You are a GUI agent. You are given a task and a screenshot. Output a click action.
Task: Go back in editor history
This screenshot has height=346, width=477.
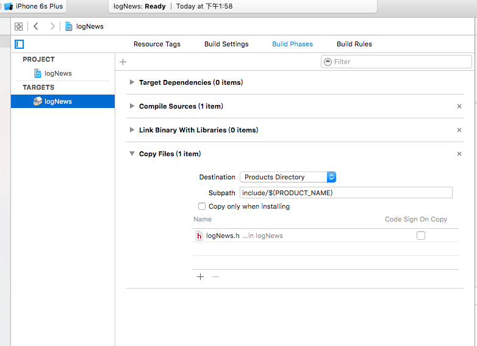point(36,26)
